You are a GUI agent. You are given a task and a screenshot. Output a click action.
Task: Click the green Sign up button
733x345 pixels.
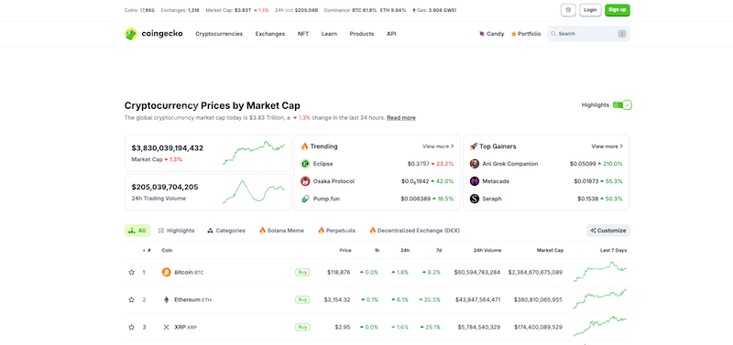coord(617,10)
